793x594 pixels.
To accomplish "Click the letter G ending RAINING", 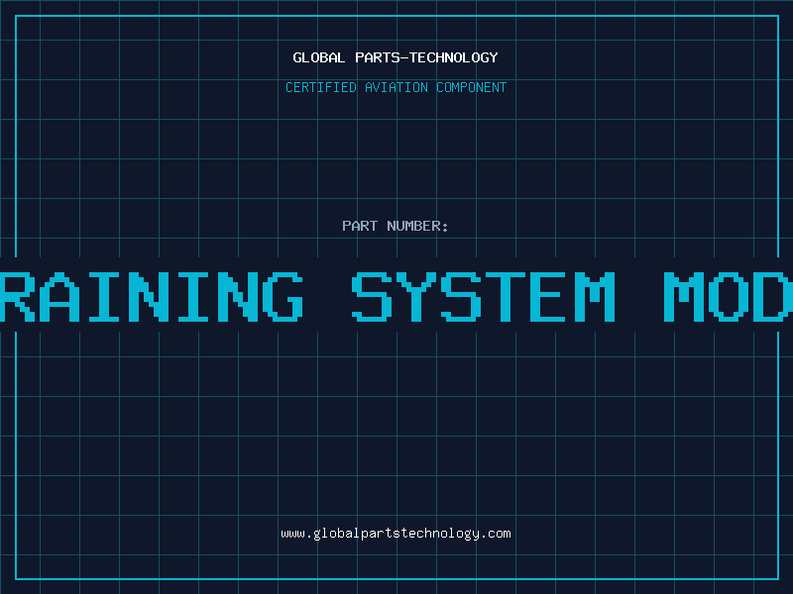I will coord(283,297).
